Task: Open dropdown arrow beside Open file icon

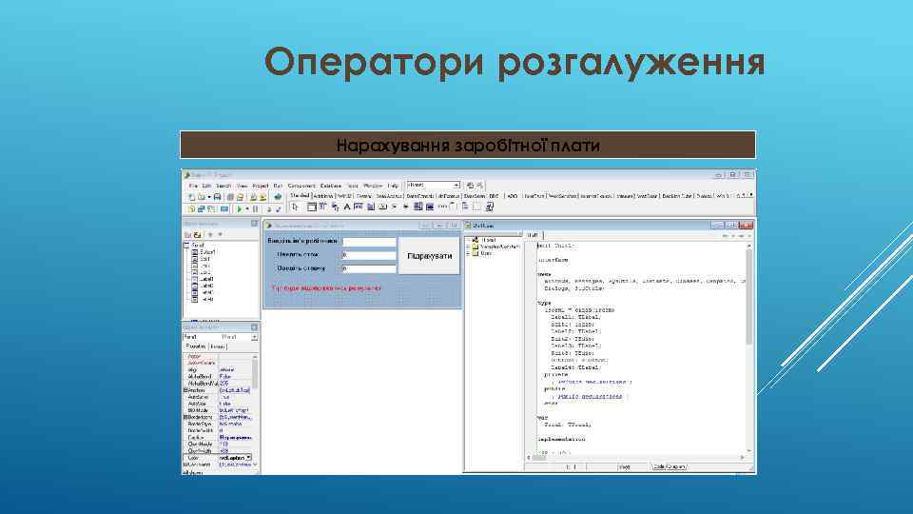Action: [208, 197]
